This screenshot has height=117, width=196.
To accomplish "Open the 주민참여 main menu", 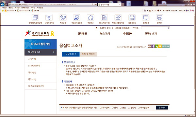I will (x=128, y=33).
